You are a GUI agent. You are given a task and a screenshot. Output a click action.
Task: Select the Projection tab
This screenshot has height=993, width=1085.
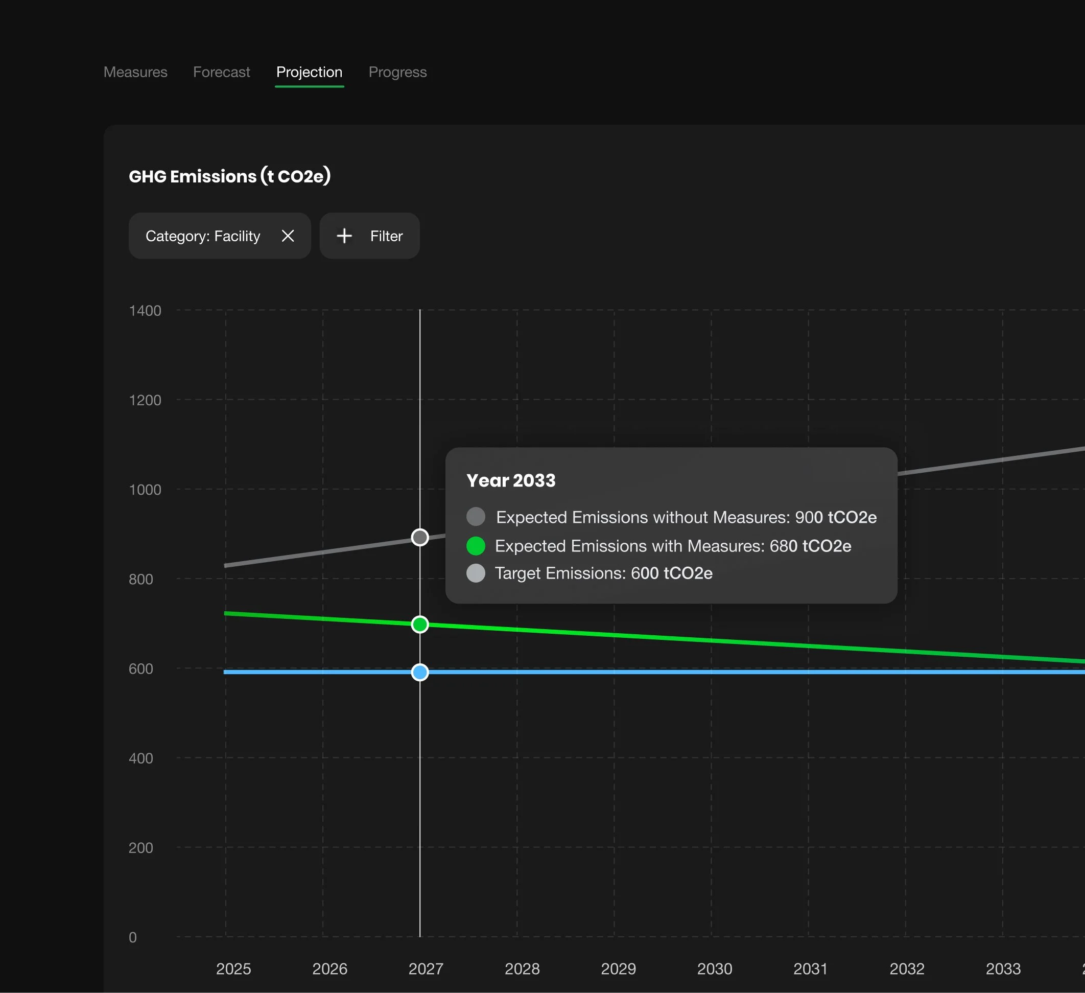[x=310, y=72]
